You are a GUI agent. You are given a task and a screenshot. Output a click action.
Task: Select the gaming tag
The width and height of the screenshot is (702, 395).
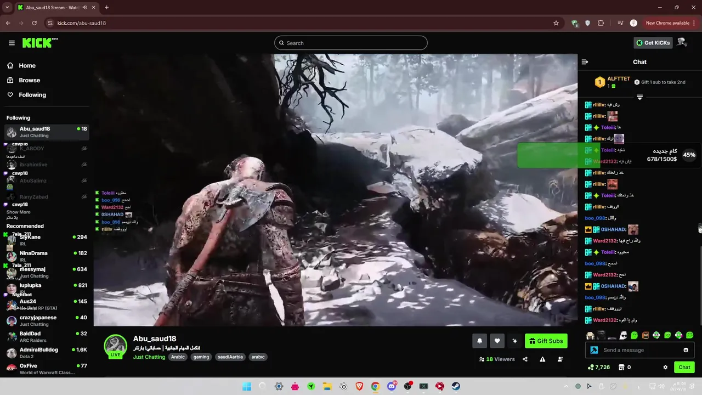click(201, 357)
